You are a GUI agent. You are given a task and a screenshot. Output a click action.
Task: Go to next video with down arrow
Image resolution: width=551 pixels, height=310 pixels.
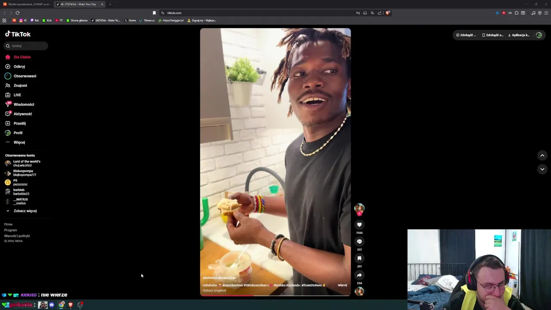tap(542, 169)
